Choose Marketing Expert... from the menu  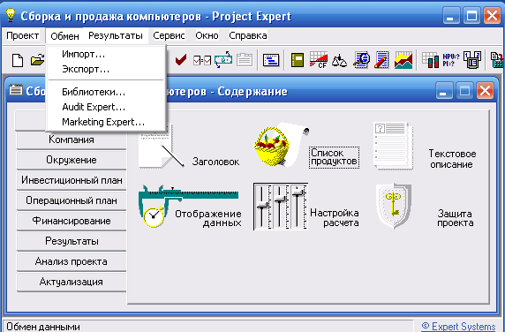coord(106,122)
